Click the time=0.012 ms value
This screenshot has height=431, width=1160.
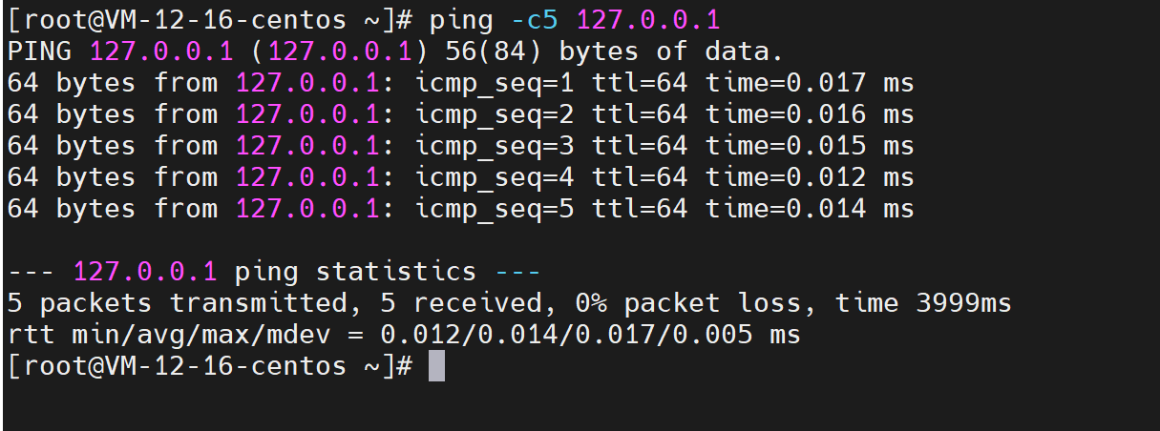pyautogui.click(x=810, y=177)
